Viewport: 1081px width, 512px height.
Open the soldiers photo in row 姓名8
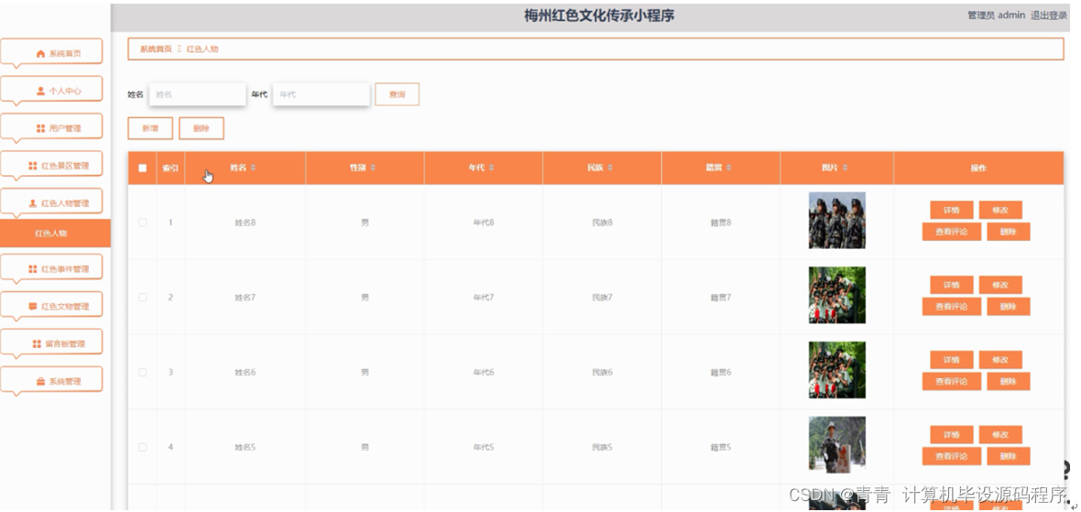(837, 221)
